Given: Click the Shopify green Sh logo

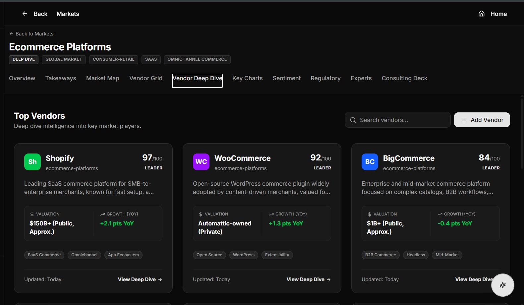Looking at the screenshot, I should click(x=32, y=162).
